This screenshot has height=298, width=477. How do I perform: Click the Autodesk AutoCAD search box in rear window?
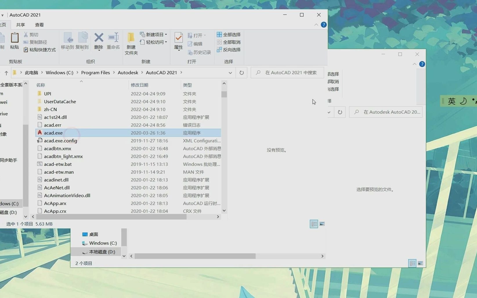tap(386, 112)
